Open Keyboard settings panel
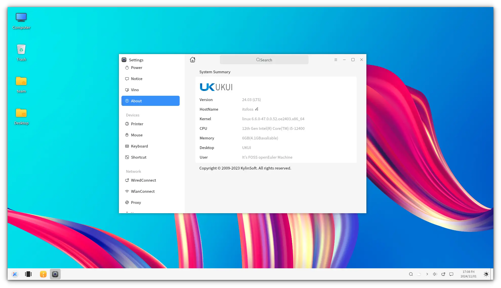Screen dimensions: 501x288 click(139, 146)
